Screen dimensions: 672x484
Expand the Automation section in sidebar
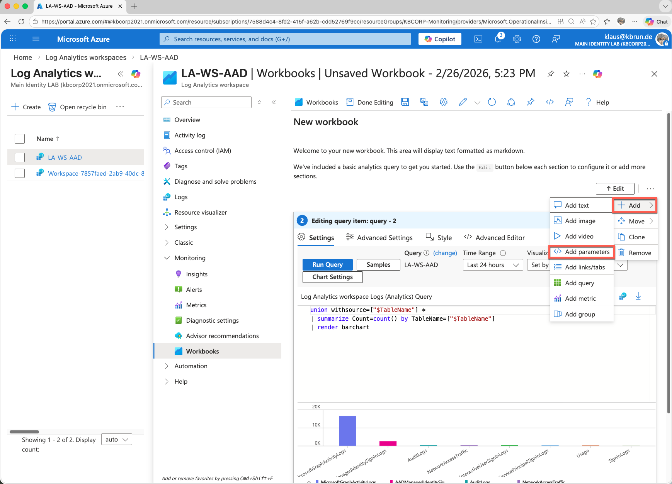[167, 366]
